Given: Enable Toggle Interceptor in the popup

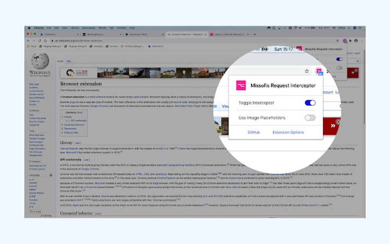Looking at the screenshot, I should pos(310,103).
